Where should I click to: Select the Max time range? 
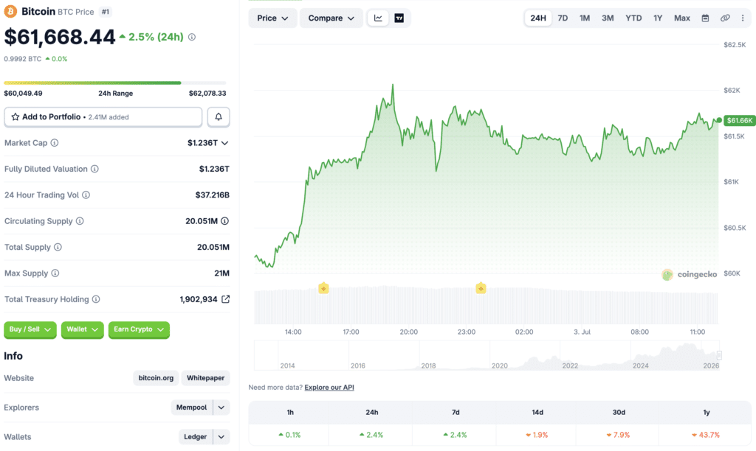click(x=681, y=18)
